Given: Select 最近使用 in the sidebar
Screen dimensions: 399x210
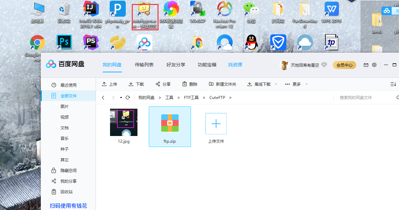Looking at the screenshot, I should click(69, 85).
